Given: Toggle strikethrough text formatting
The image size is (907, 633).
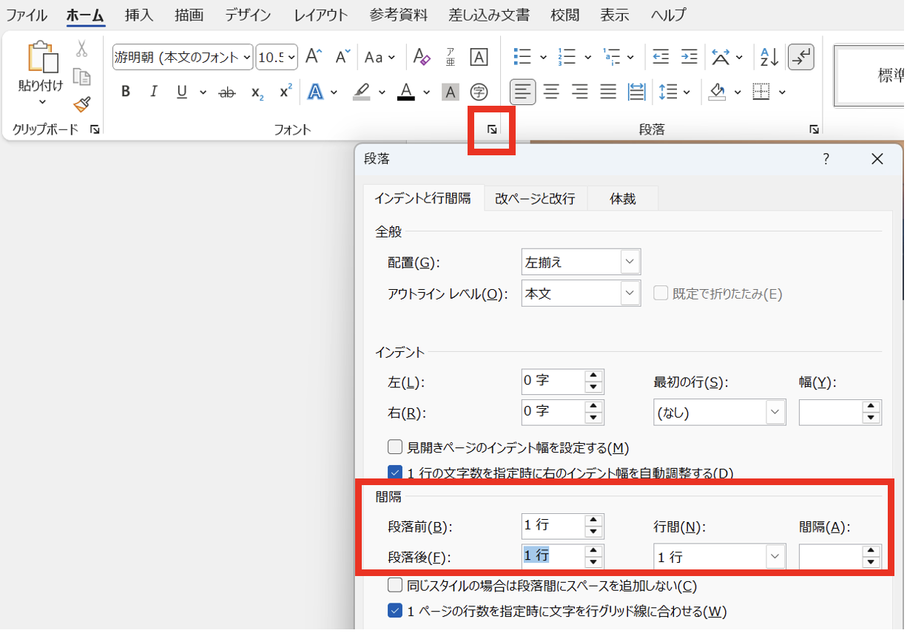Looking at the screenshot, I should pos(227,92).
